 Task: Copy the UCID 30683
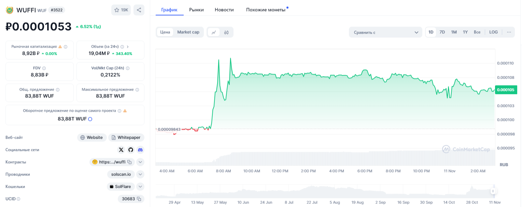pyautogui.click(x=139, y=199)
